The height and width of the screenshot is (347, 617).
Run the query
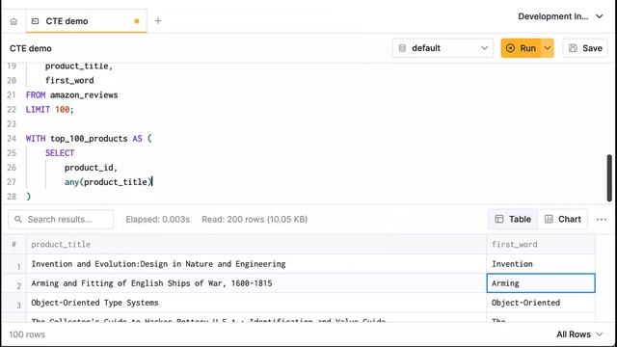[521, 48]
